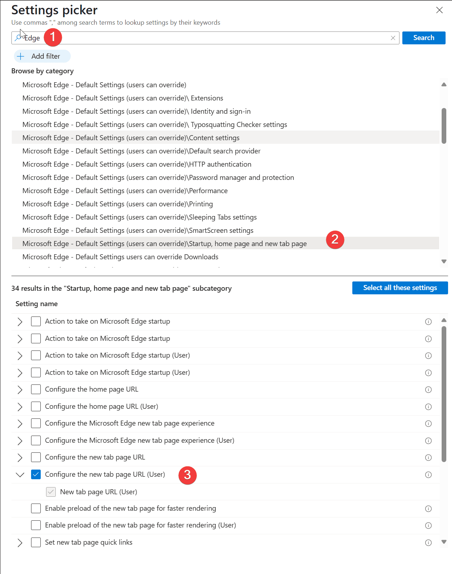The height and width of the screenshot is (574, 452).
Task: Show info for Enable preload of new tab page (User)
Action: 428,526
